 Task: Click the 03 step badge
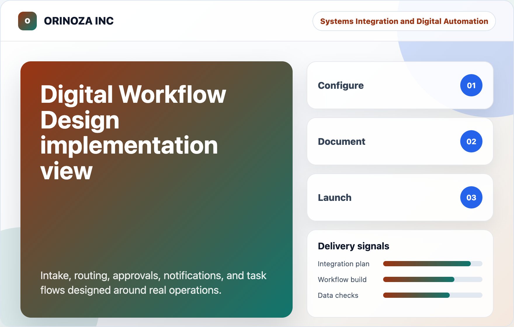pos(471,197)
